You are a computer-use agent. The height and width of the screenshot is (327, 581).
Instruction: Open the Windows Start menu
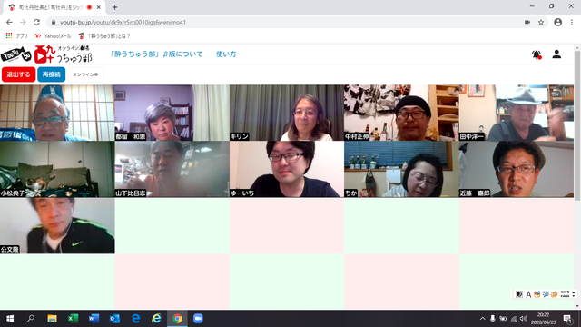pos(10,319)
